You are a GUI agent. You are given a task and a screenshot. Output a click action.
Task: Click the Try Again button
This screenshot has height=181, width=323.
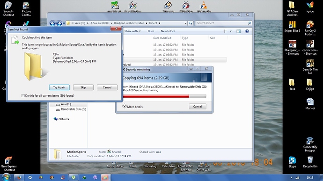point(59,87)
